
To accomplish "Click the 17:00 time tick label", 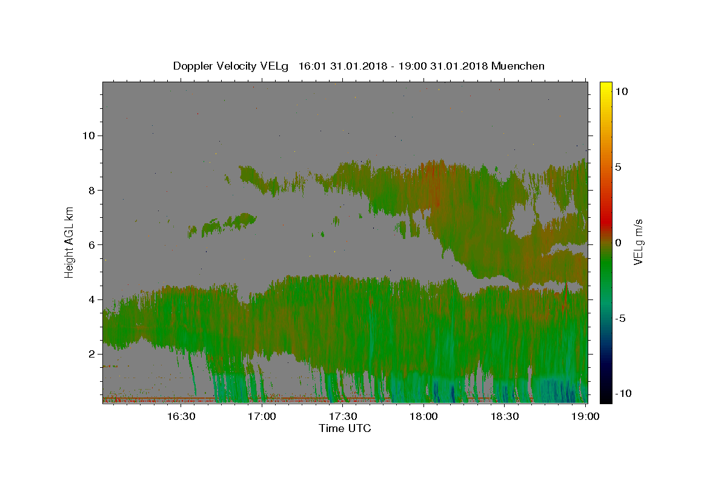I will (262, 416).
